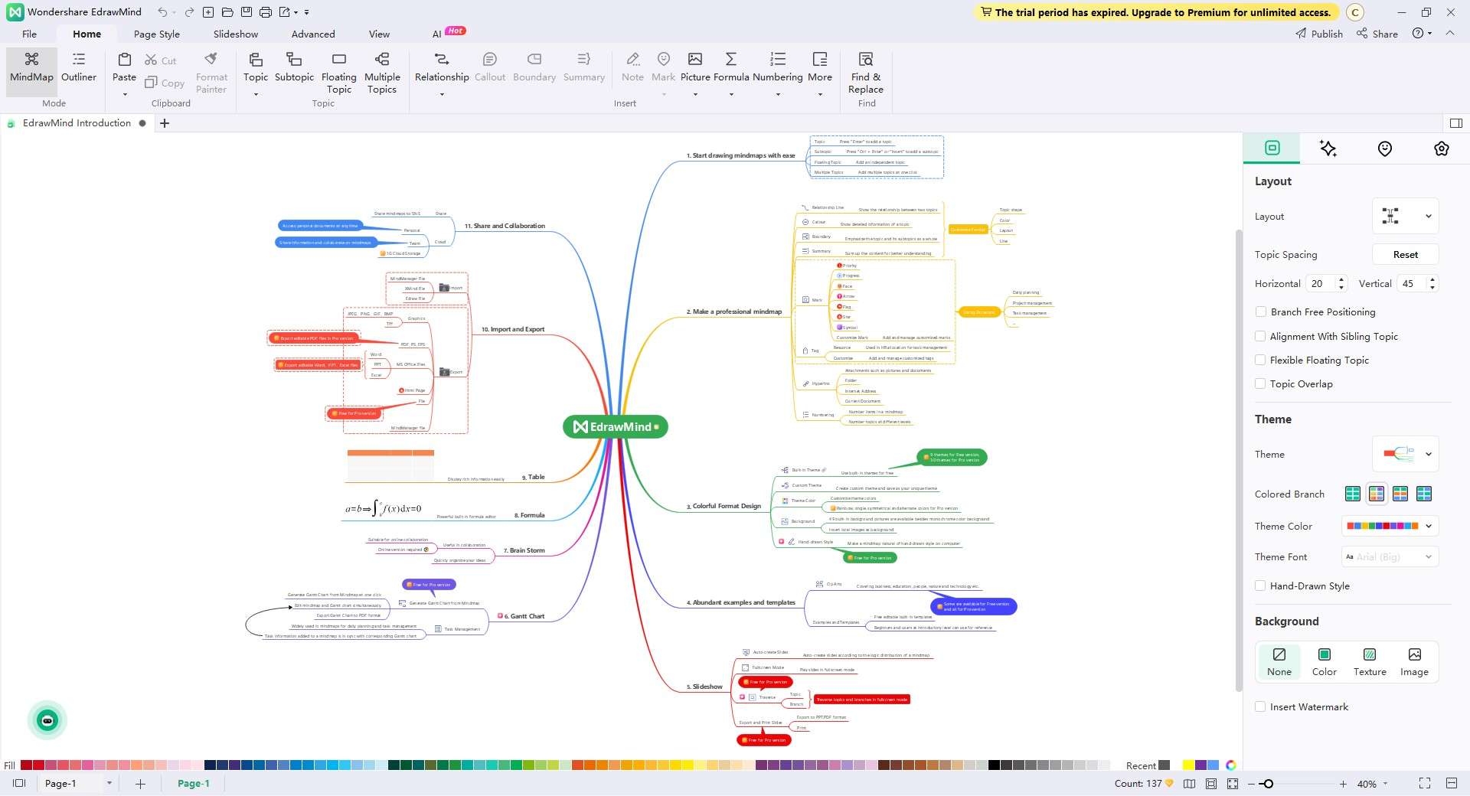Pick the yellow swatch next to Recent
The width and height of the screenshot is (1470, 796).
coord(1188,765)
